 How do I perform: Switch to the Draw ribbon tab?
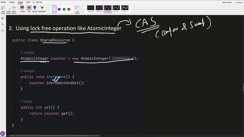tap(20, 2)
